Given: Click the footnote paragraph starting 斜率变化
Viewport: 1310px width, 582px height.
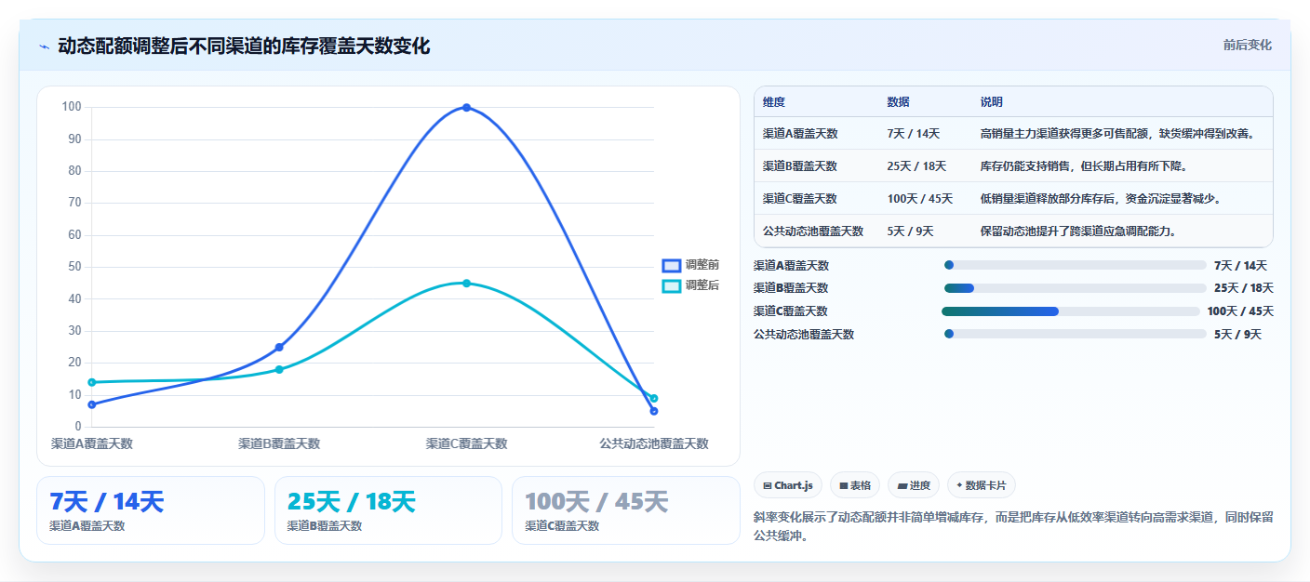Looking at the screenshot, I should (1013, 526).
